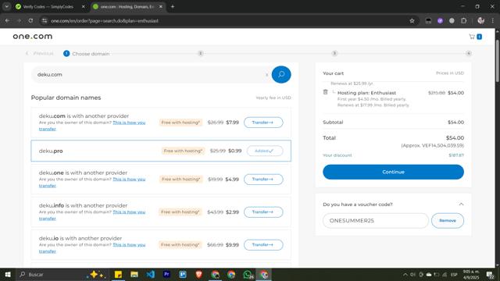Open Premiere Pro from taskbar
This screenshot has height=281, width=500.
[x=166, y=274]
